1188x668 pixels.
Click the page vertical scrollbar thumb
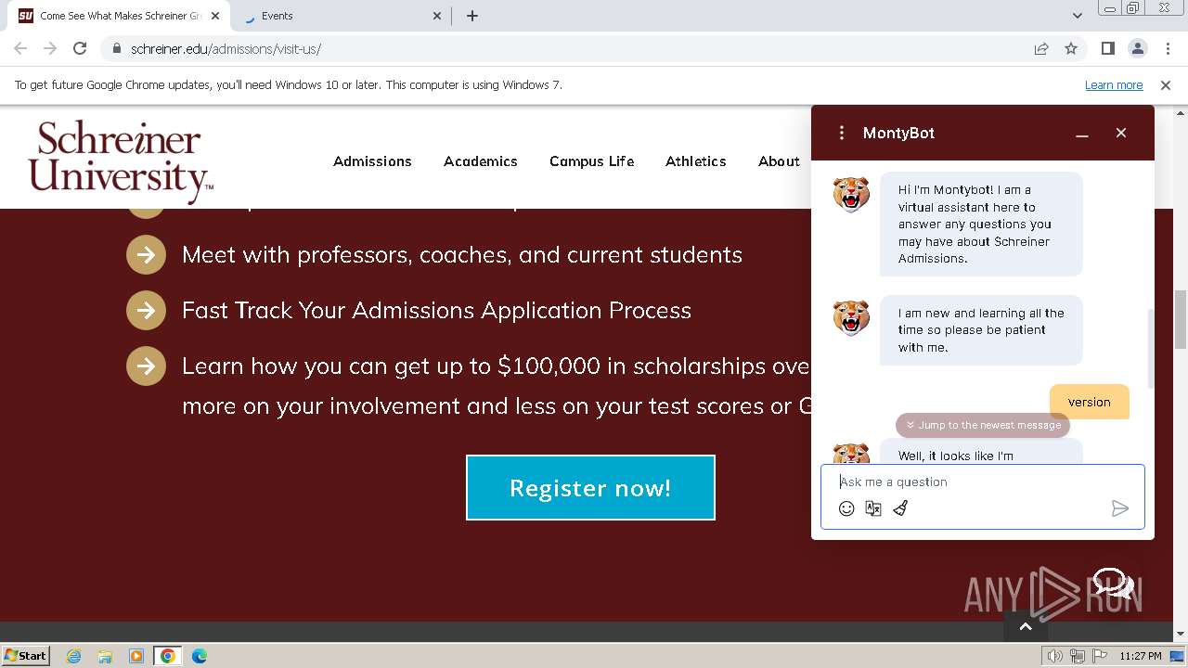[1181, 318]
